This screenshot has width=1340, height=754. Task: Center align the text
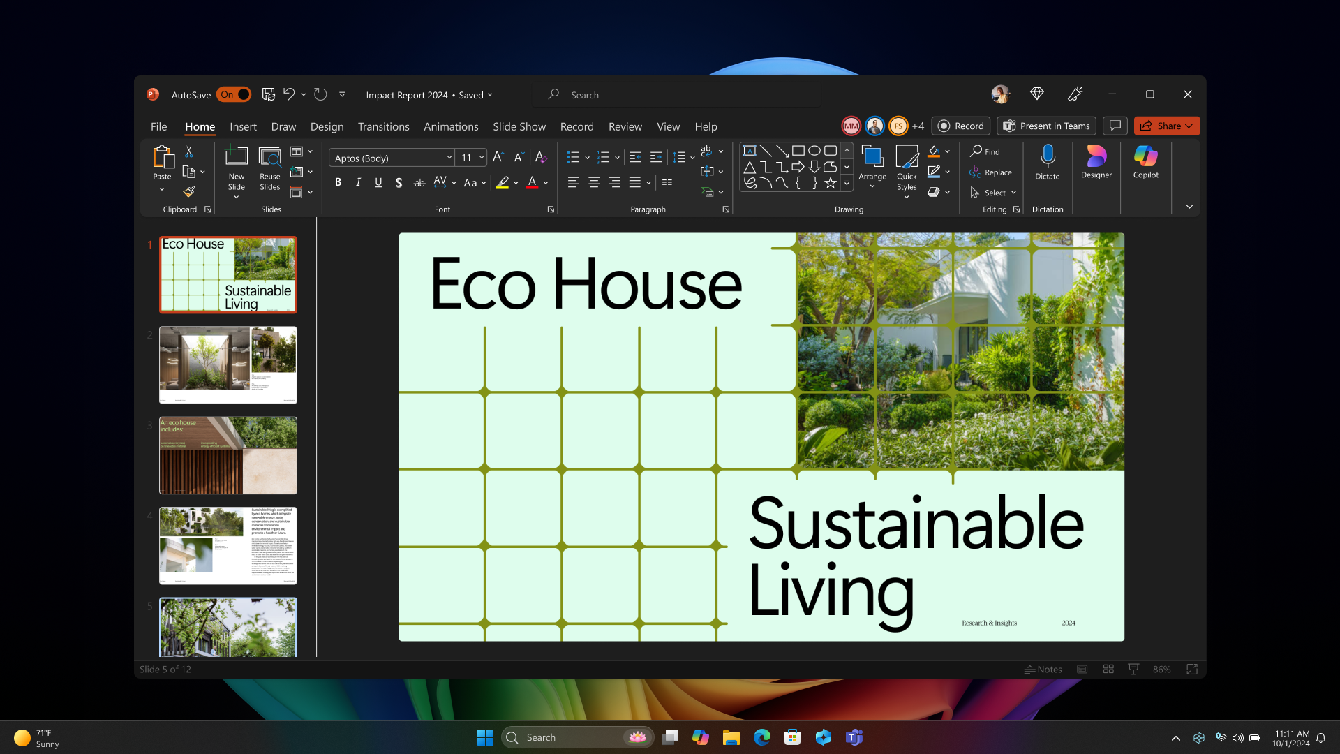594,183
